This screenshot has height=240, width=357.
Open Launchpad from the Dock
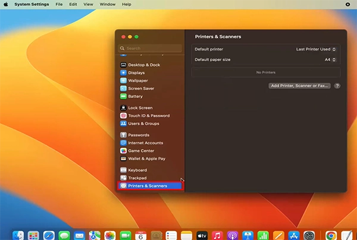click(x=33, y=235)
